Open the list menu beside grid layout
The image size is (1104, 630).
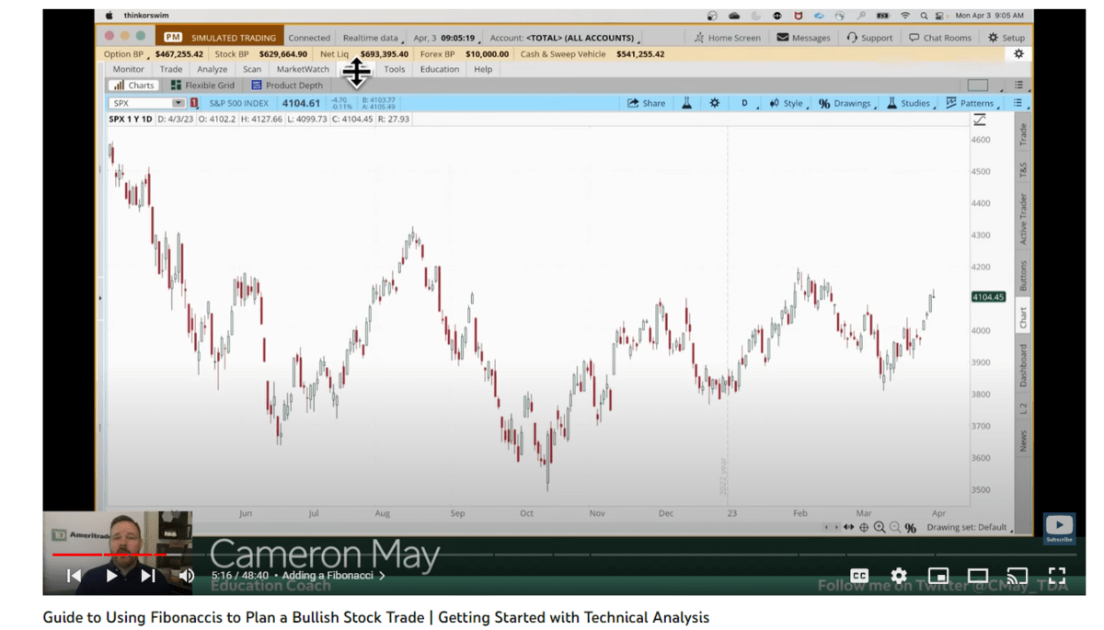click(x=1019, y=86)
